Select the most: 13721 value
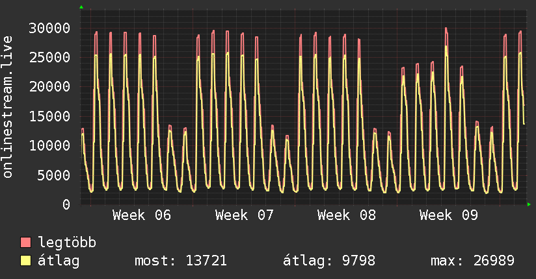The width and height of the screenshot is (536, 279). pyautogui.click(x=181, y=261)
